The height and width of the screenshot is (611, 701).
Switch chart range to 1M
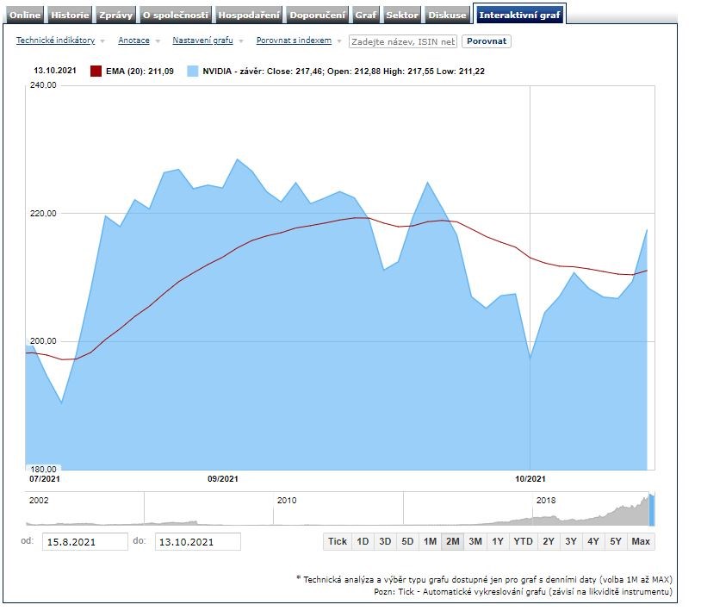pos(430,541)
